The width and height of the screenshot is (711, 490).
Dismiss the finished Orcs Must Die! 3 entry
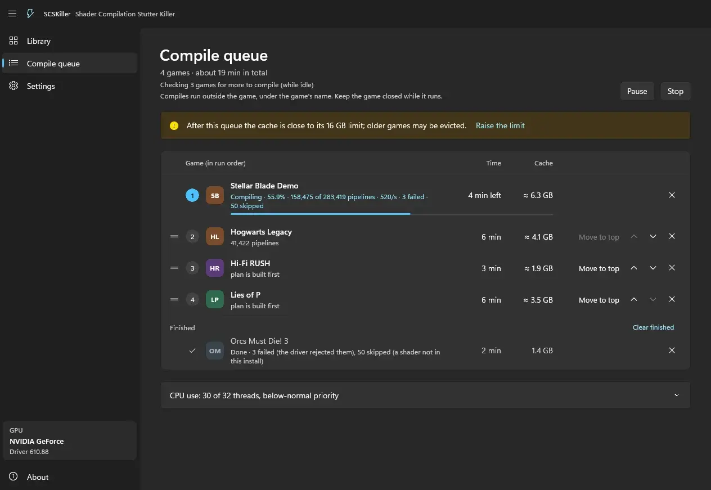[x=672, y=350]
